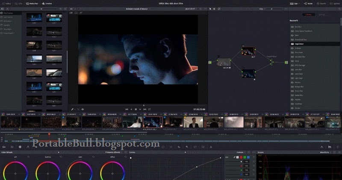
Task: Select the red channel curve button
Action: pos(241,157)
